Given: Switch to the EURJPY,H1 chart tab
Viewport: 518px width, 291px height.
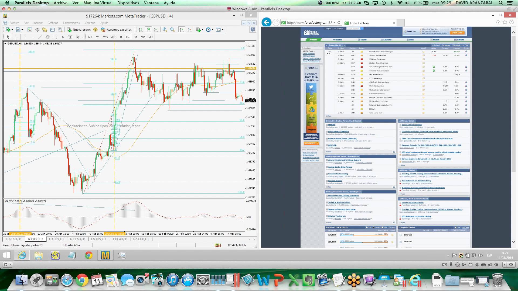Looking at the screenshot, I should pos(56,239).
